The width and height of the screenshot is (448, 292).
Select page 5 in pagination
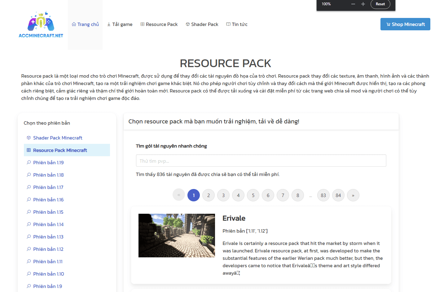(253, 195)
